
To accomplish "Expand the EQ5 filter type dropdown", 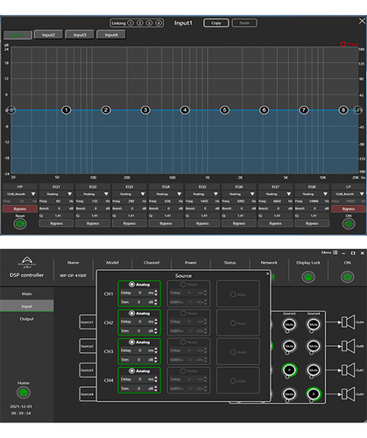I will 202,194.
